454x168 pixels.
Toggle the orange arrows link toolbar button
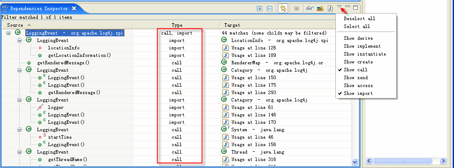click(283, 9)
